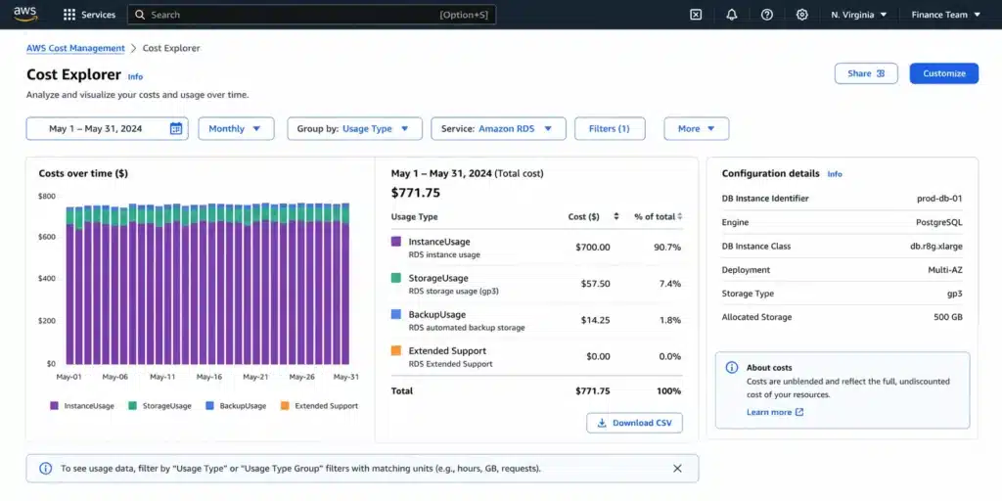Open the Finance Team account dropdown

coord(946,15)
